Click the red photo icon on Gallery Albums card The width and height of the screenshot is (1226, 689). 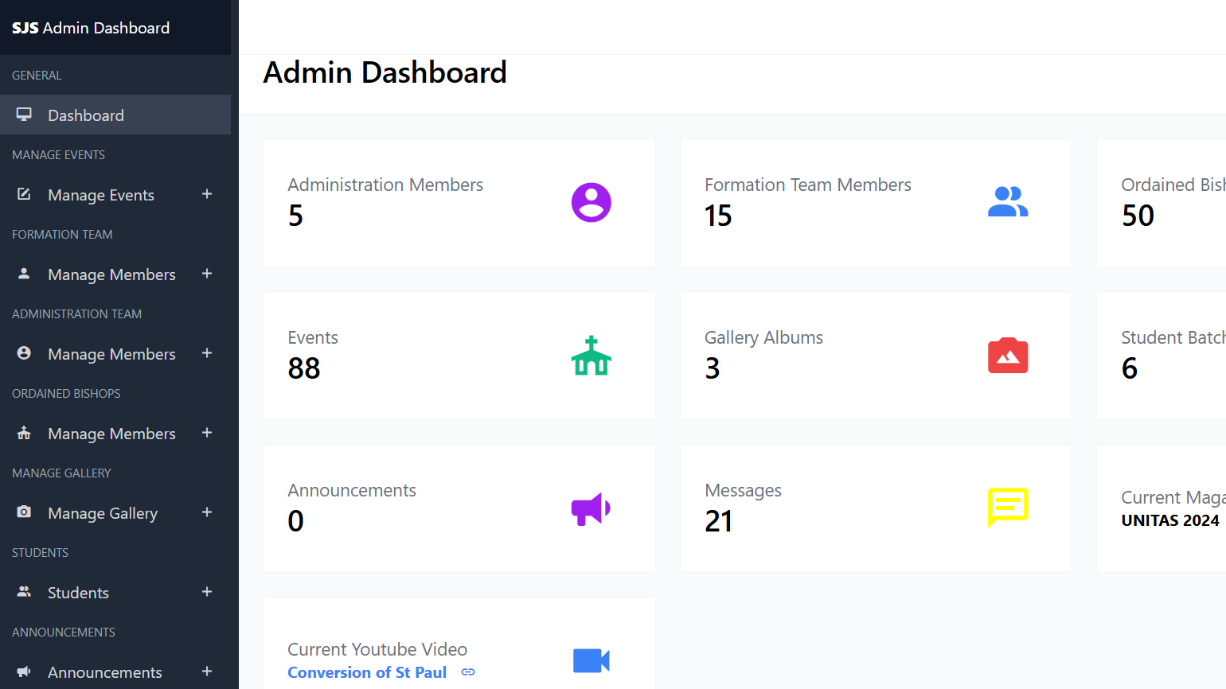pyautogui.click(x=1008, y=355)
